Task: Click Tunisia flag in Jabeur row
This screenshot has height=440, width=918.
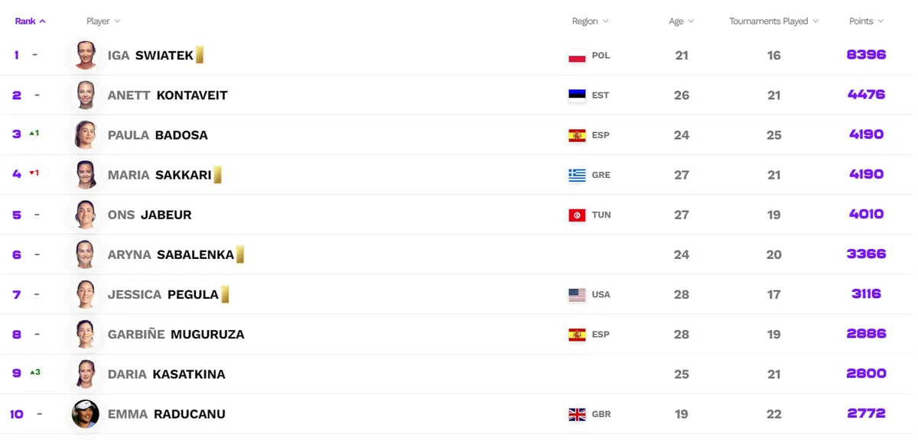Action: tap(577, 215)
